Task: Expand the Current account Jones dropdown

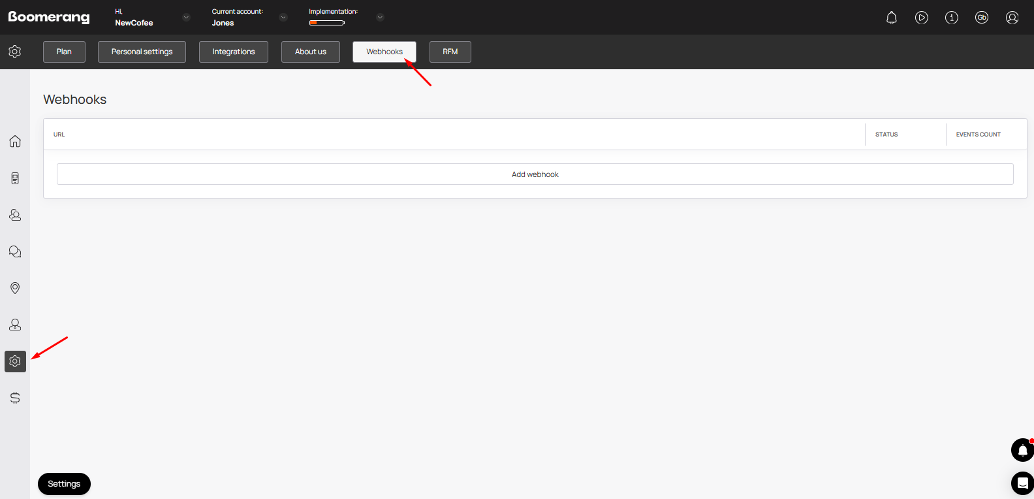Action: click(283, 18)
